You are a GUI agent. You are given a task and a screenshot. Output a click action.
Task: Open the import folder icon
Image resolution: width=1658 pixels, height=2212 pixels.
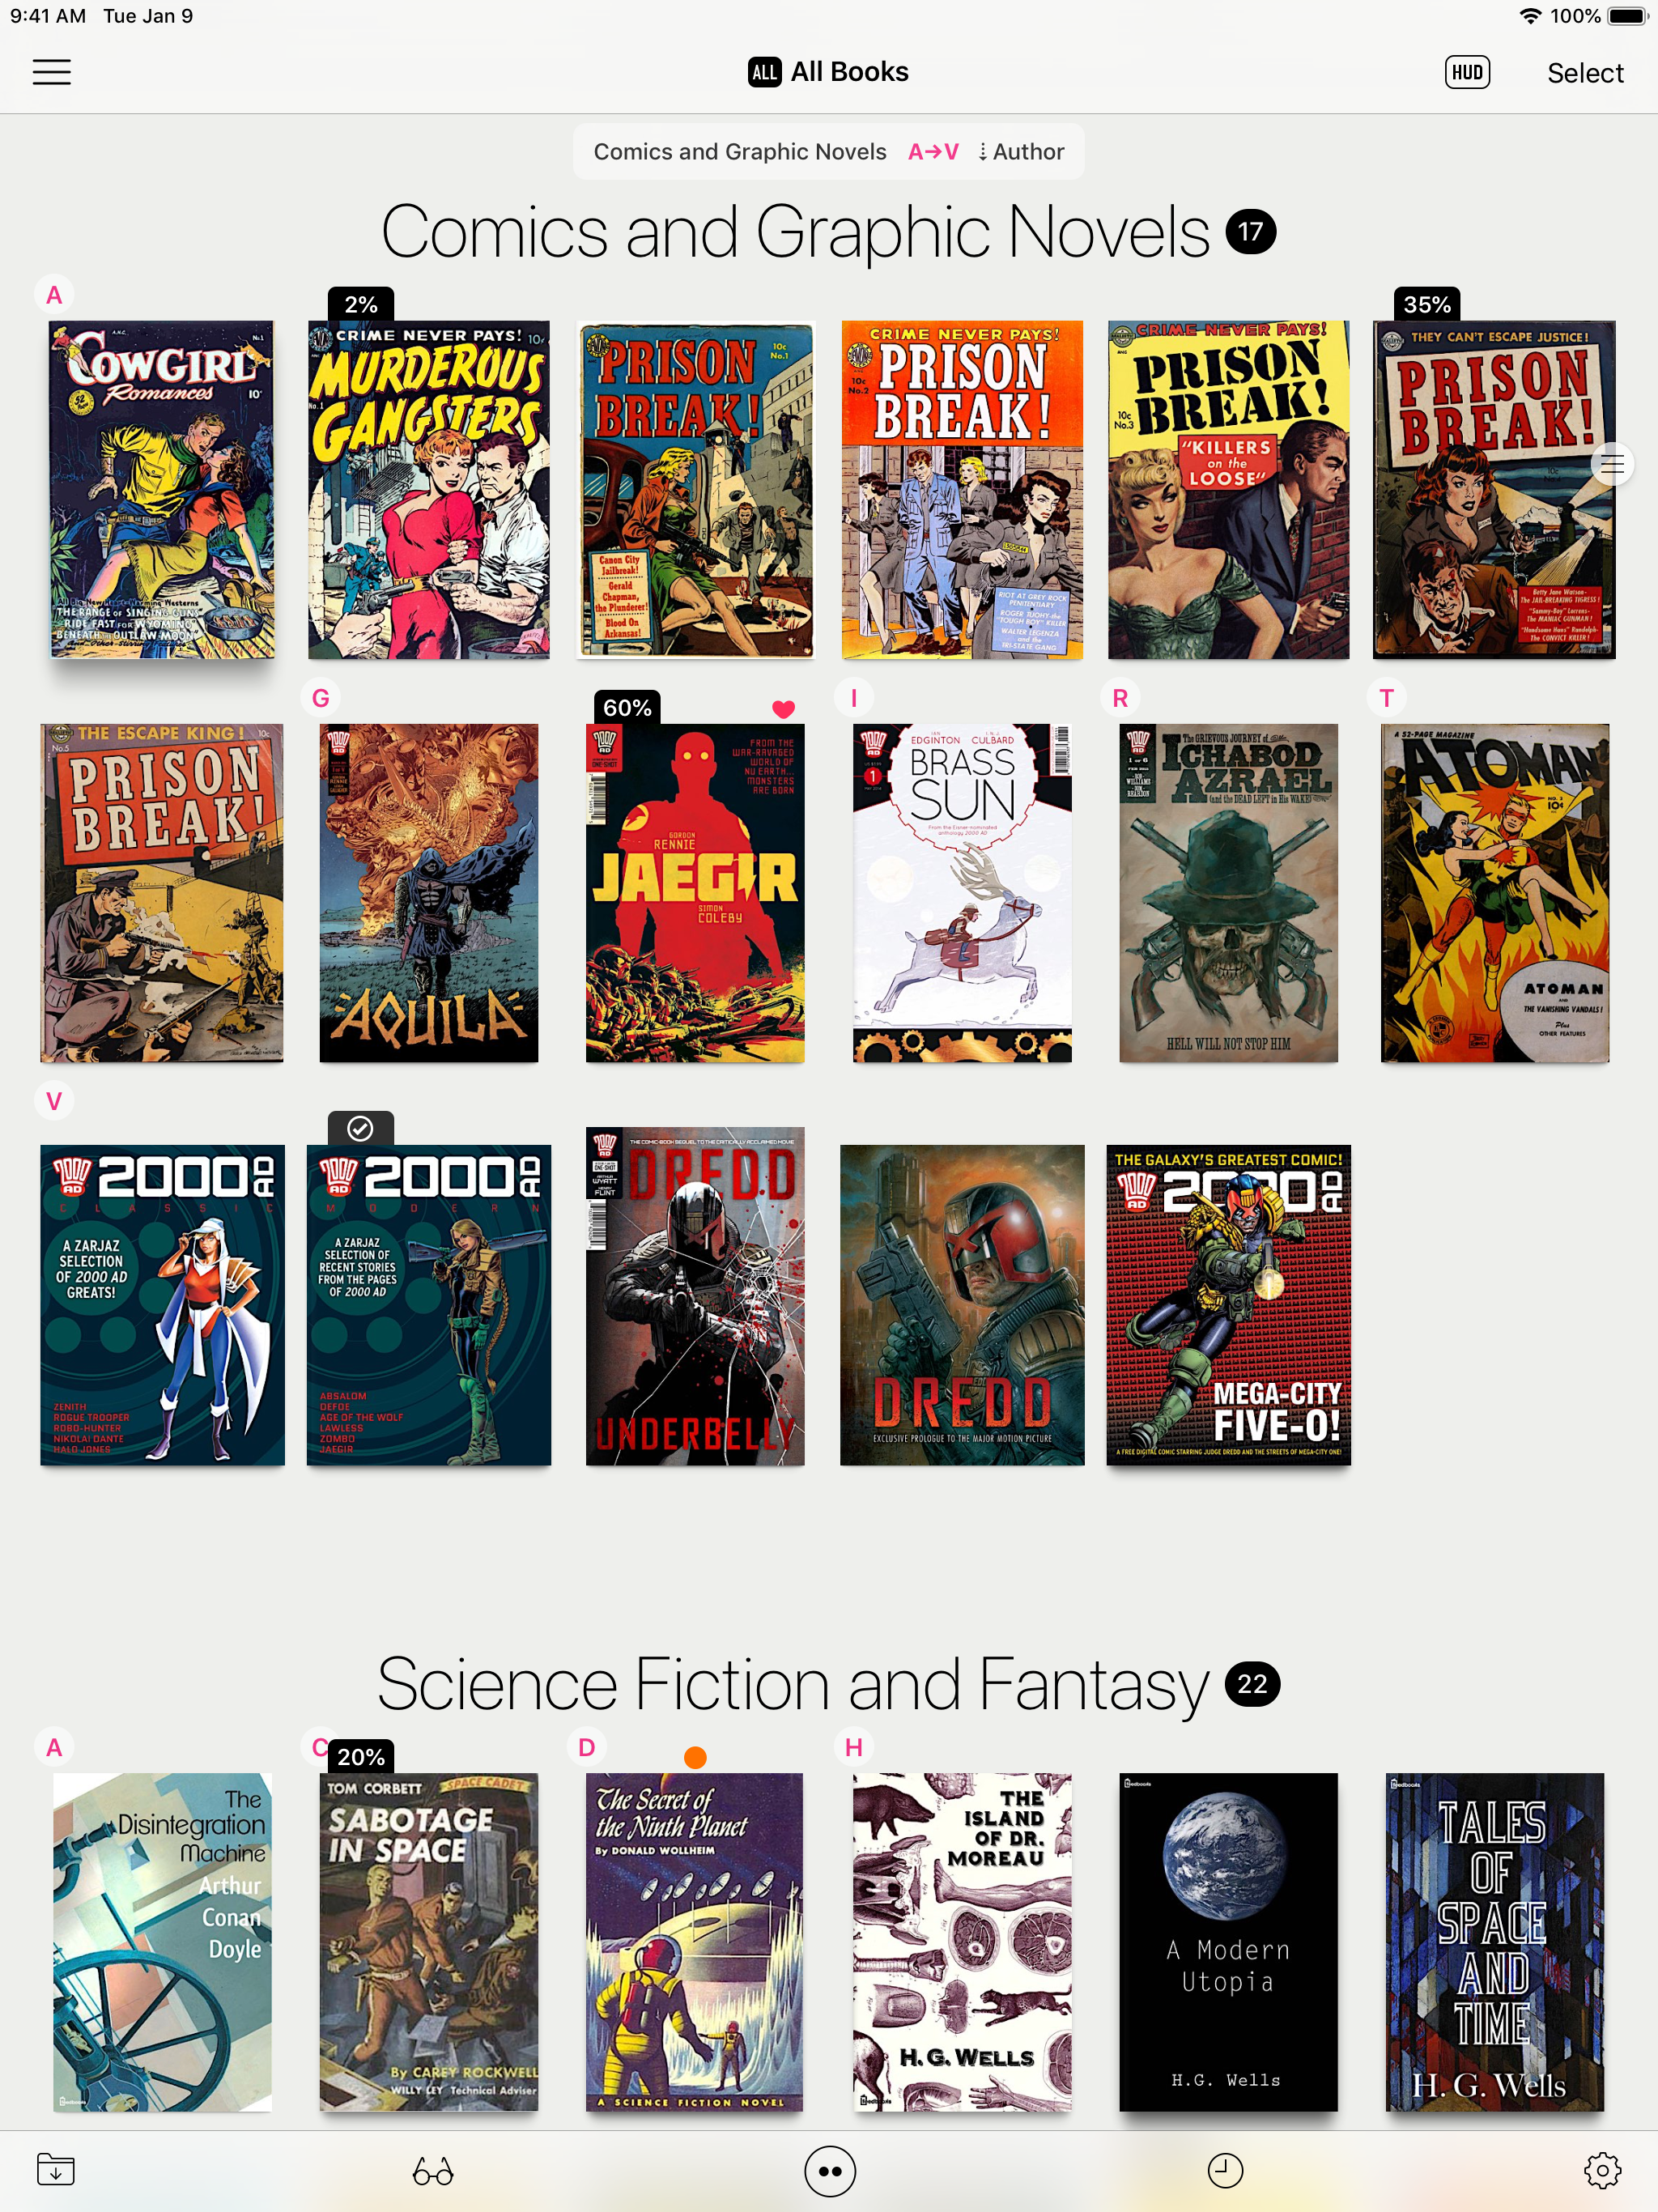[x=56, y=2168]
